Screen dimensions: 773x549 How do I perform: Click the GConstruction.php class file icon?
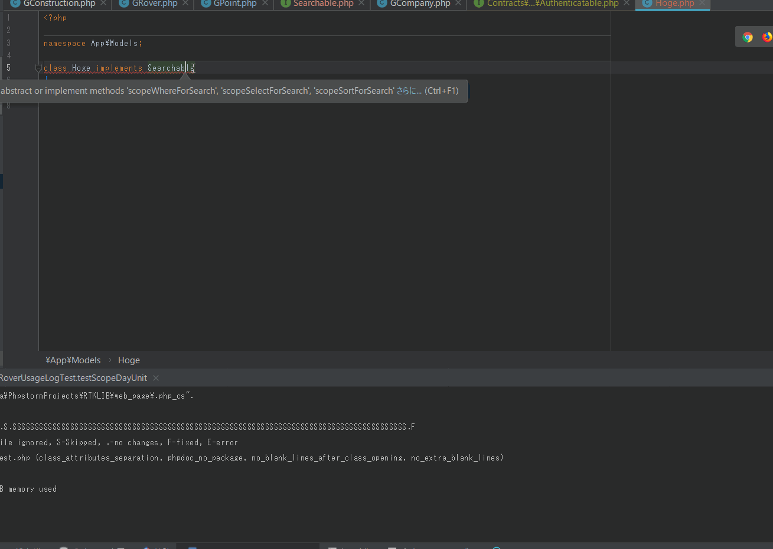pyautogui.click(x=15, y=4)
